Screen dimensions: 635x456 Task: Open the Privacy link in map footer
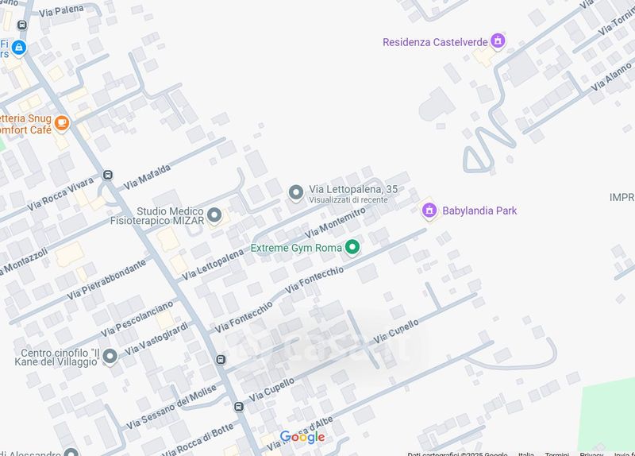pyautogui.click(x=591, y=454)
